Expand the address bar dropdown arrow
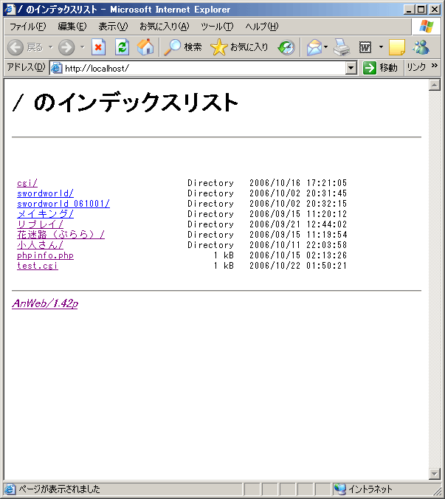Viewport: 445px width, 499px height. point(351,68)
